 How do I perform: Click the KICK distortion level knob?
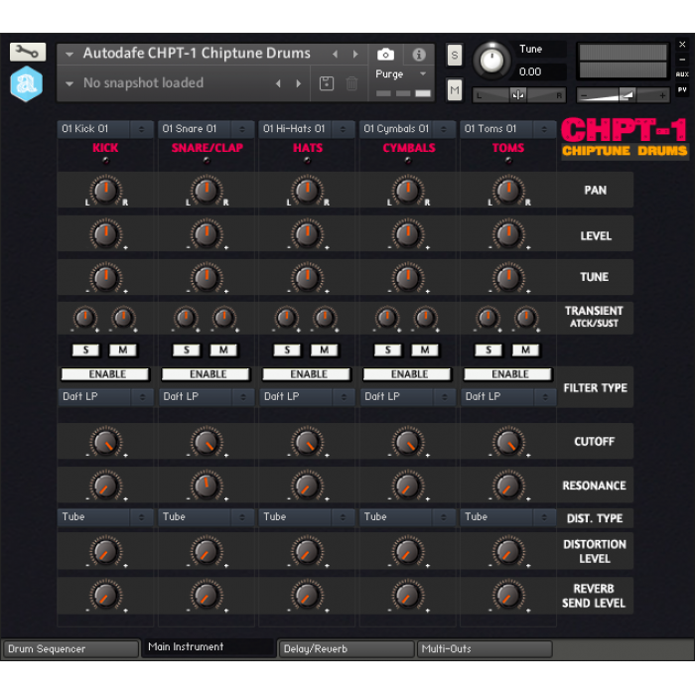[105, 552]
